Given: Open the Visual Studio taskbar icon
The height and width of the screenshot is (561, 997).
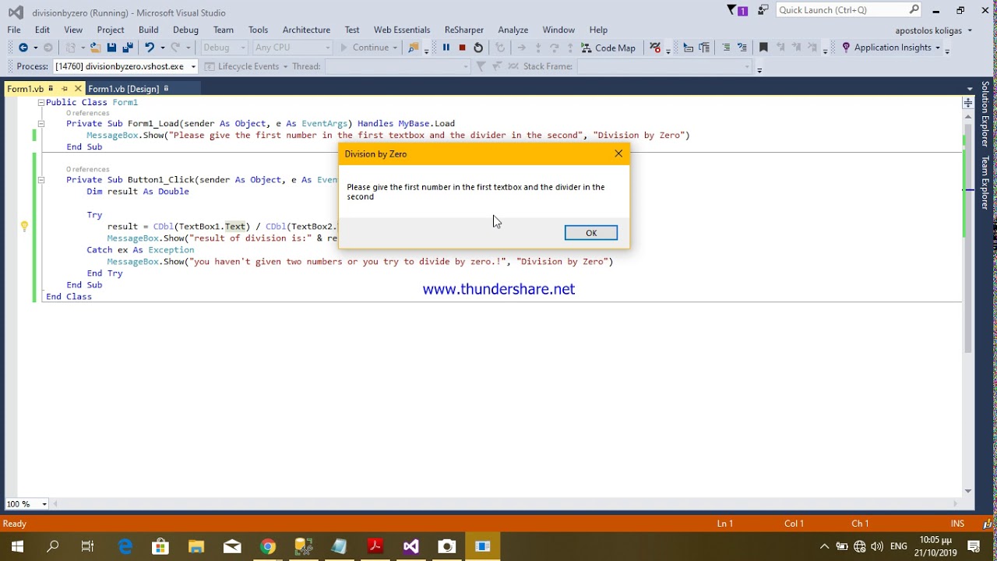Looking at the screenshot, I should 411,546.
